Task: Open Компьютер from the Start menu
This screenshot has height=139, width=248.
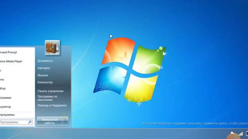Action: tap(45, 82)
